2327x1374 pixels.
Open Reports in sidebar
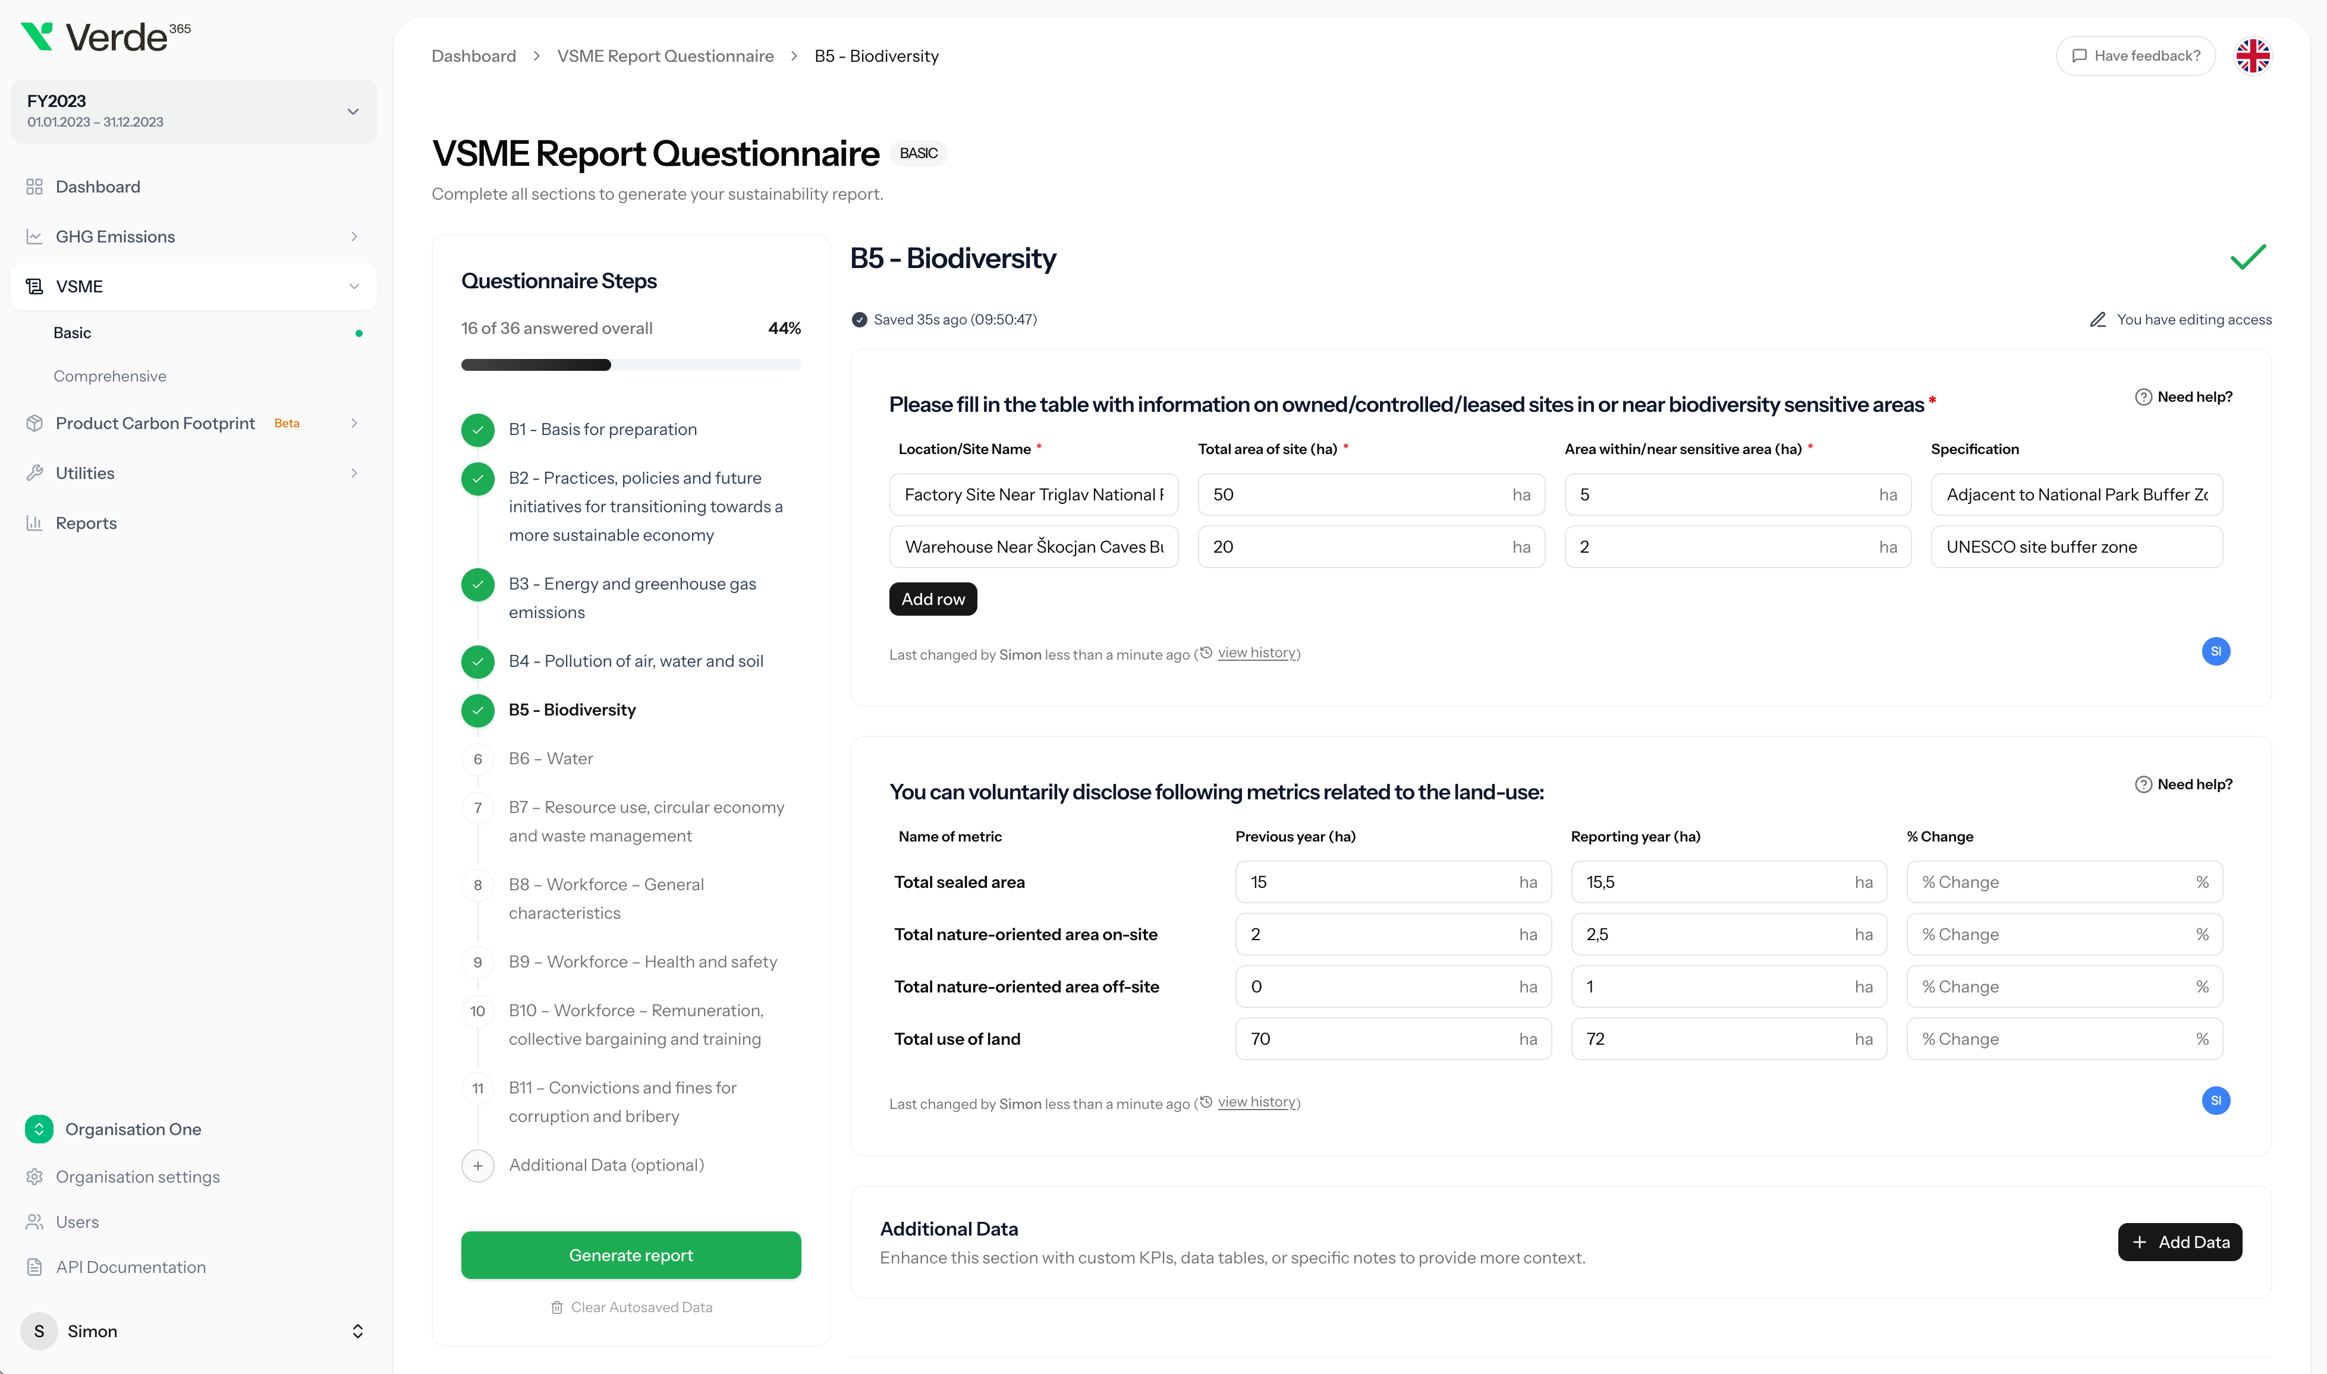coord(86,523)
